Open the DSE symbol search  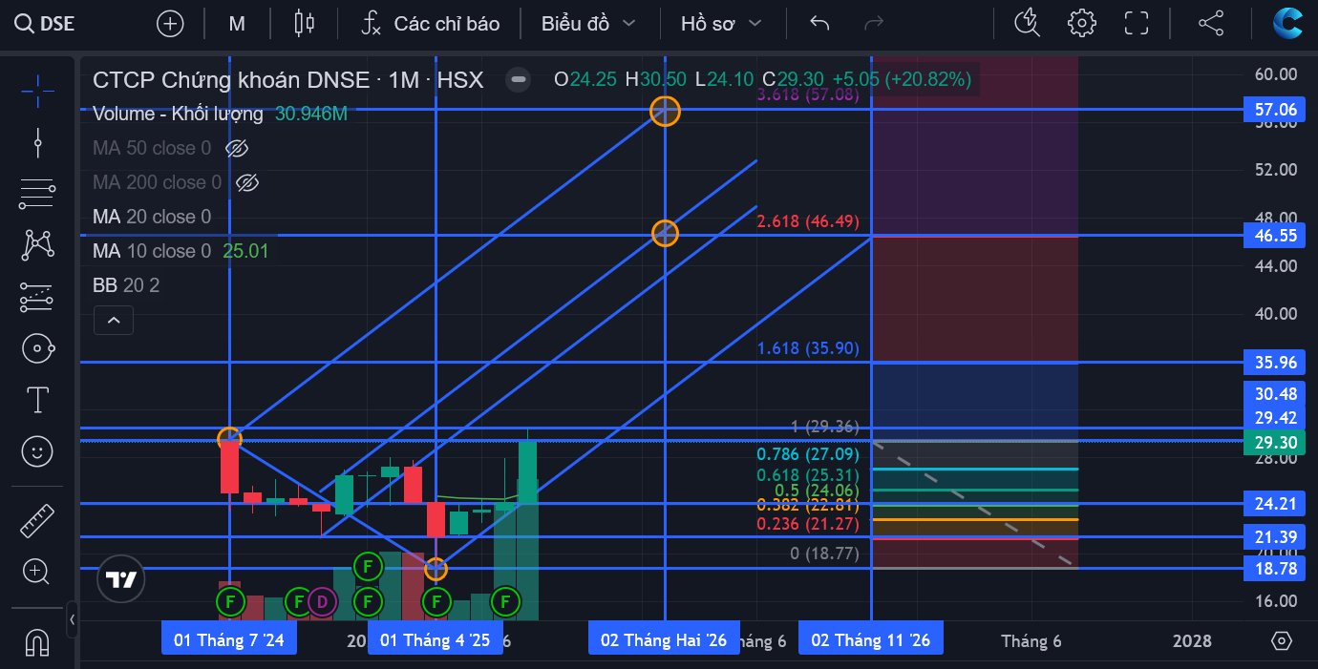[x=45, y=24]
